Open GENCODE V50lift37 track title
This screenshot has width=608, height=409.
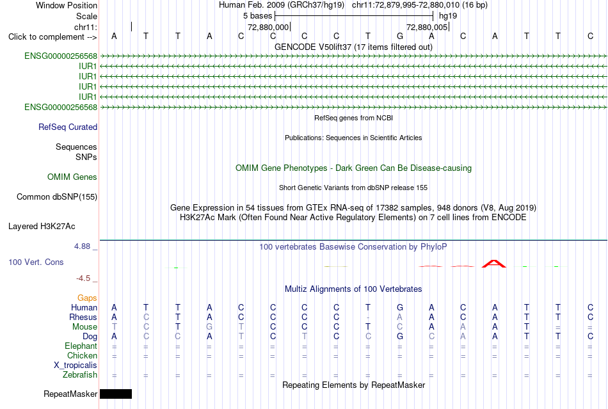(353, 47)
